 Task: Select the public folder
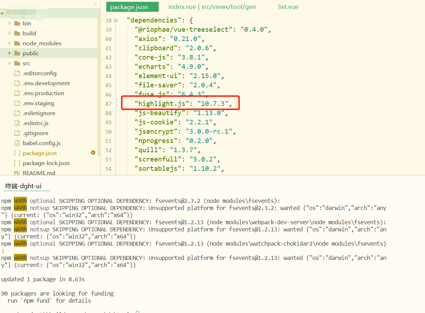point(31,53)
